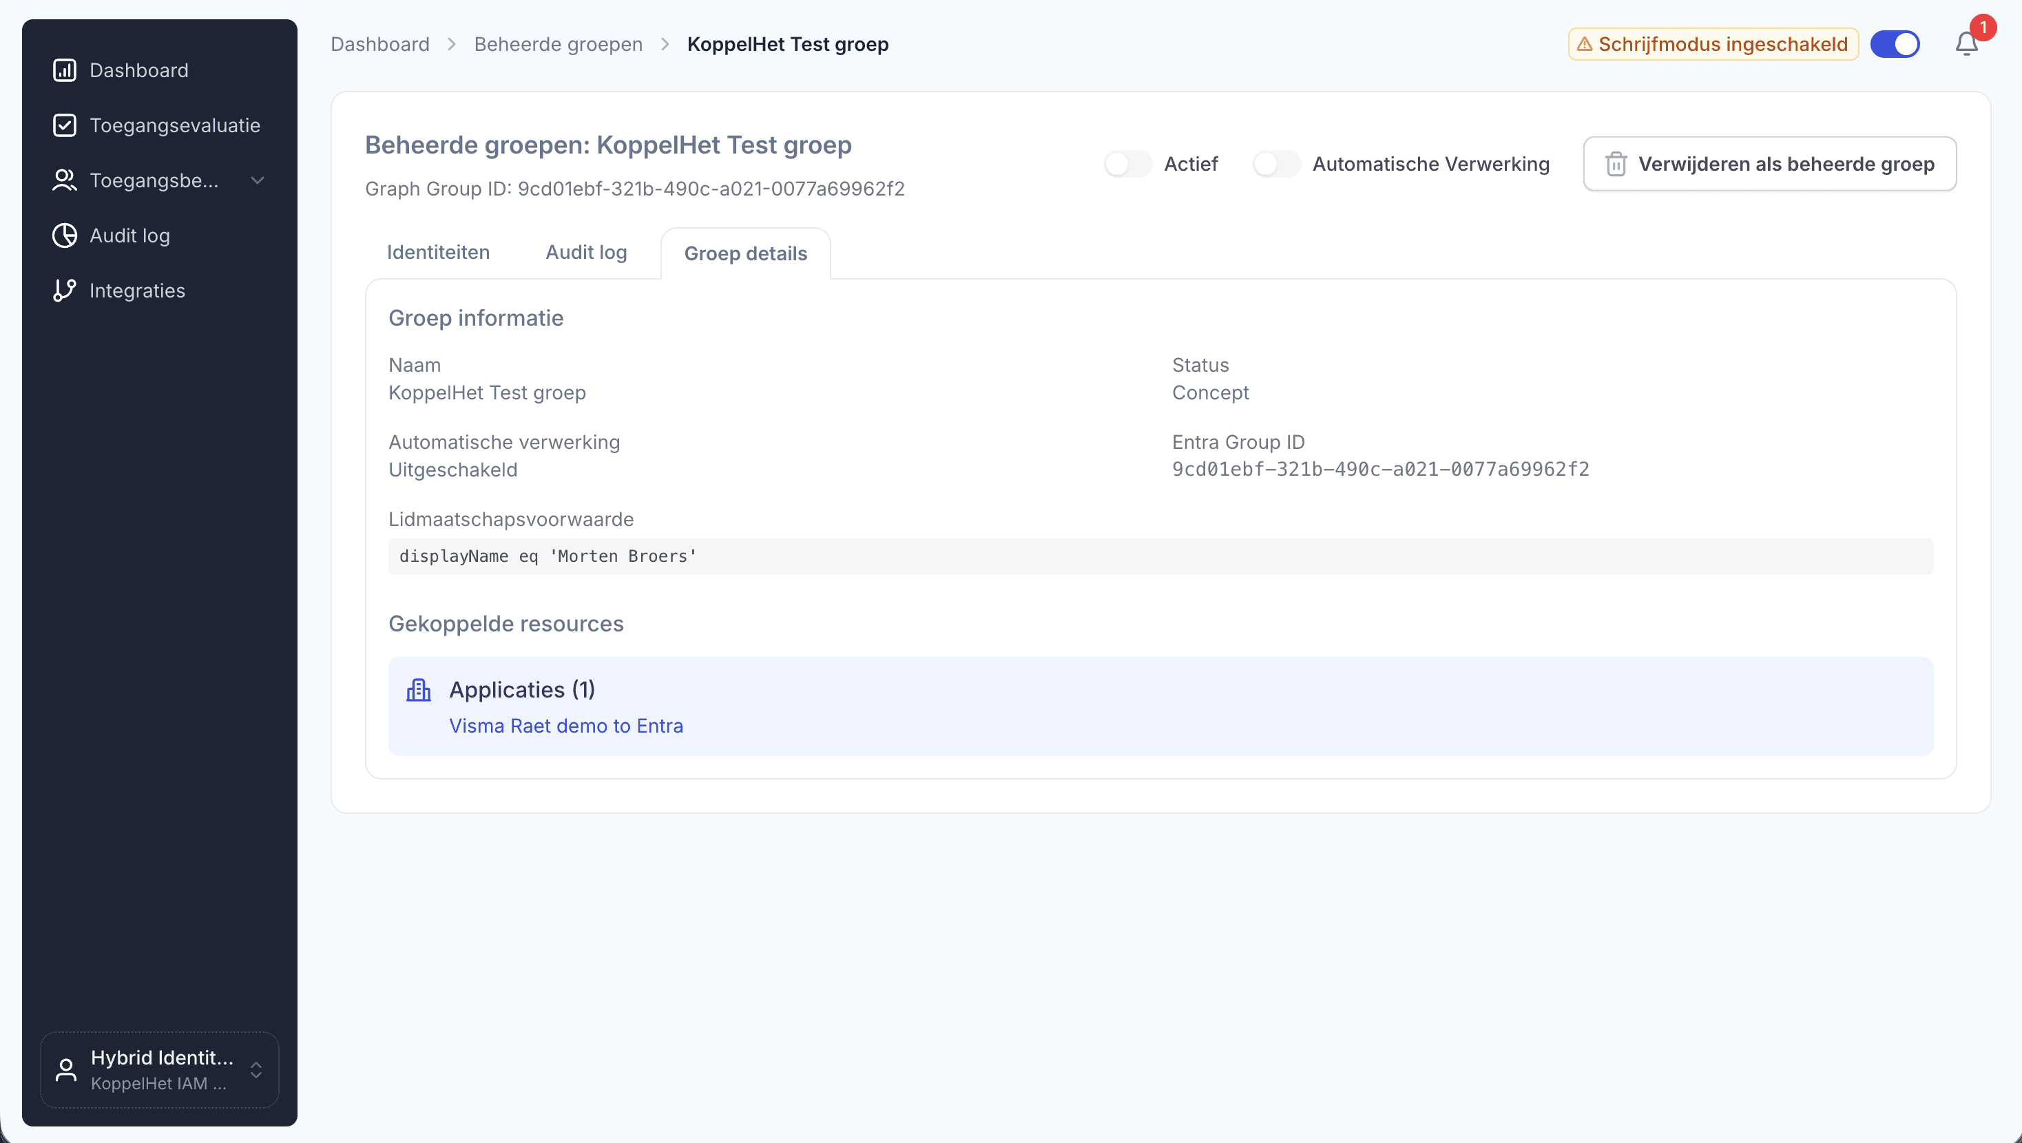Open the Audit log tab of the group

[585, 253]
